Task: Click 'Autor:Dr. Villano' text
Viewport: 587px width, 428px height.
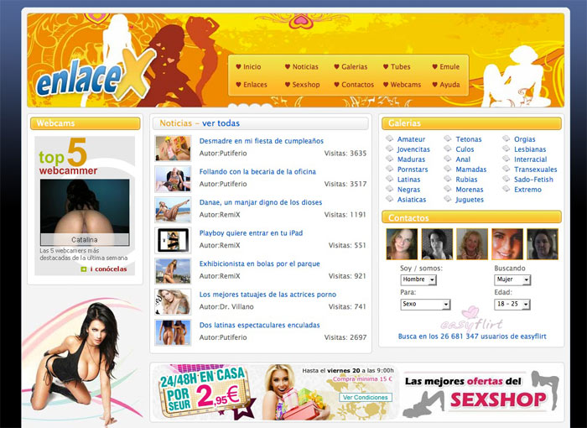Action: click(x=226, y=306)
